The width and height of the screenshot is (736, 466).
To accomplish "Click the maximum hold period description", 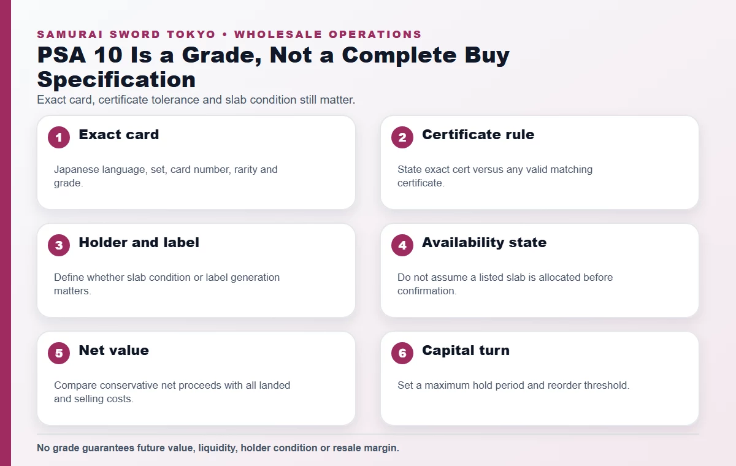I will tap(513, 386).
